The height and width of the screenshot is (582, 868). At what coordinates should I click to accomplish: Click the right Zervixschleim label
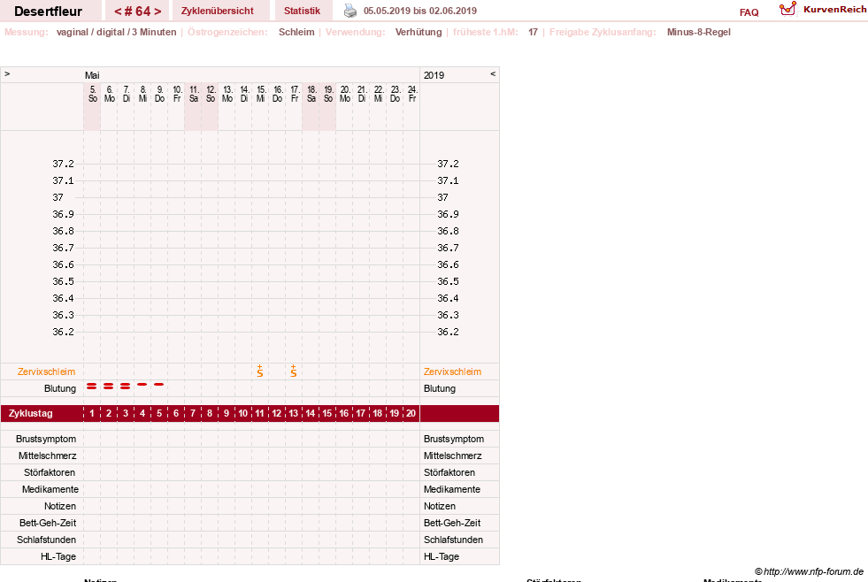[452, 371]
